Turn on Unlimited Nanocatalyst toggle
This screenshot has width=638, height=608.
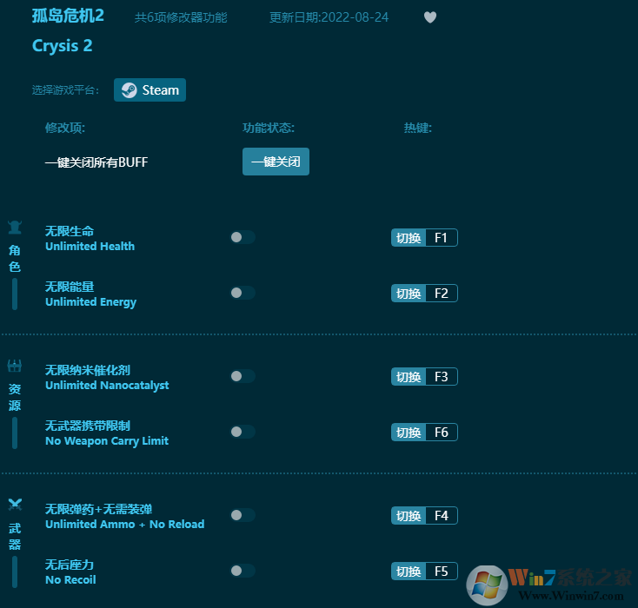click(243, 376)
